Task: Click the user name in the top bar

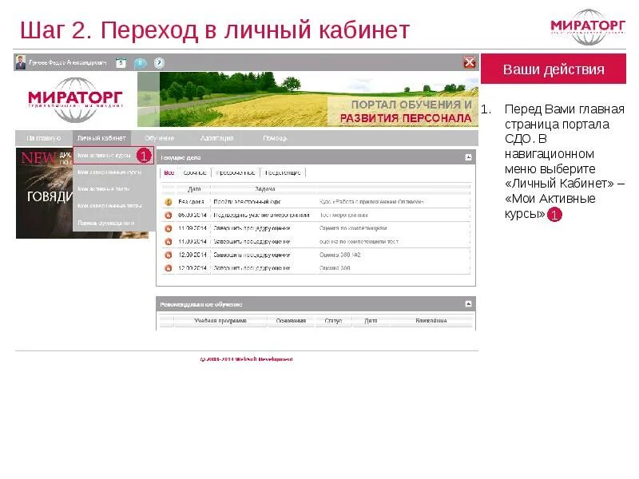Action: (68, 63)
